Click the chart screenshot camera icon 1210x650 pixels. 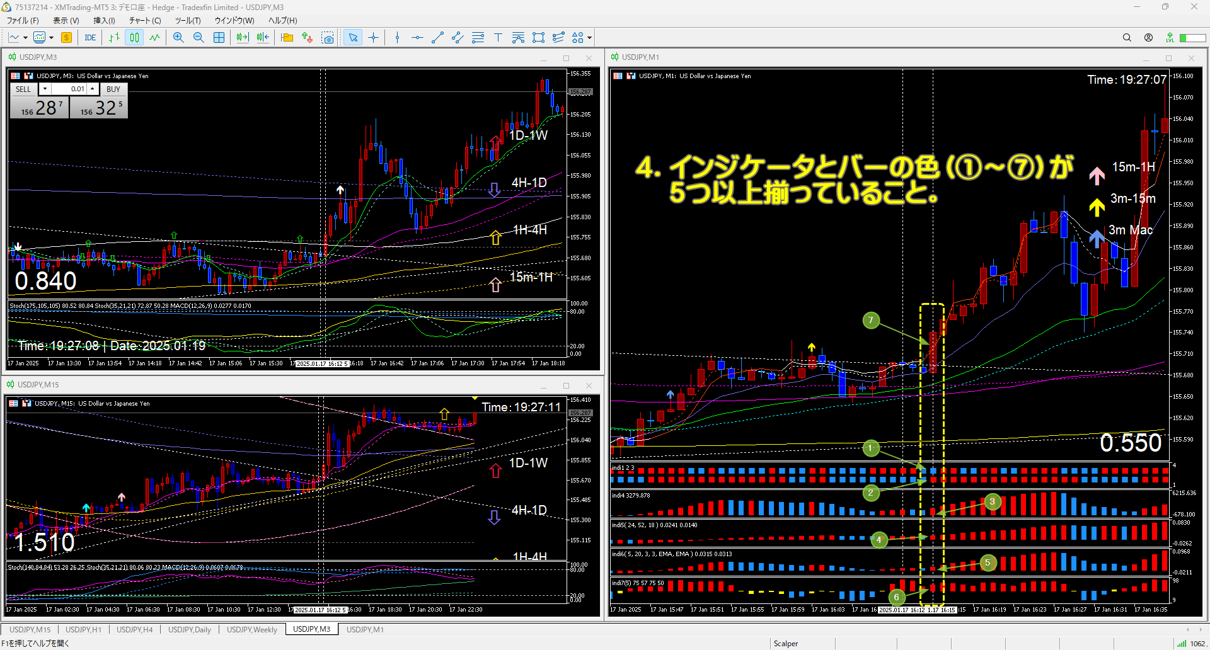[328, 38]
